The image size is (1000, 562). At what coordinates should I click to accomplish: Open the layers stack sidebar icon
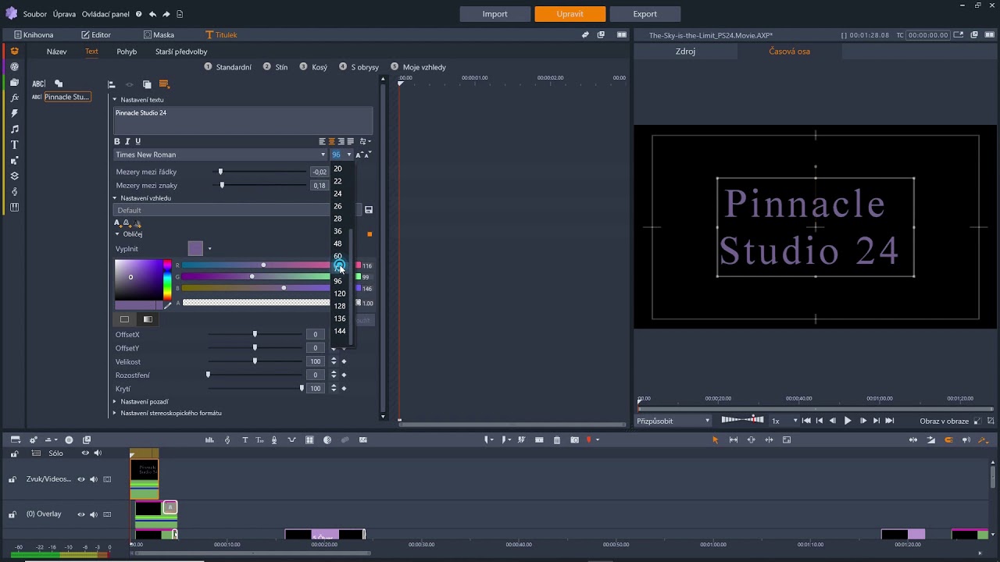pos(14,176)
